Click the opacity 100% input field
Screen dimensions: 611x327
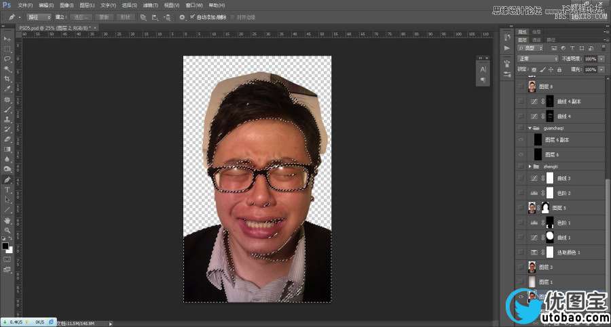[x=591, y=59]
